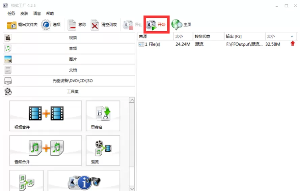Open the 混流 mux tool
The height and width of the screenshot is (191, 300).
[x=103, y=151]
